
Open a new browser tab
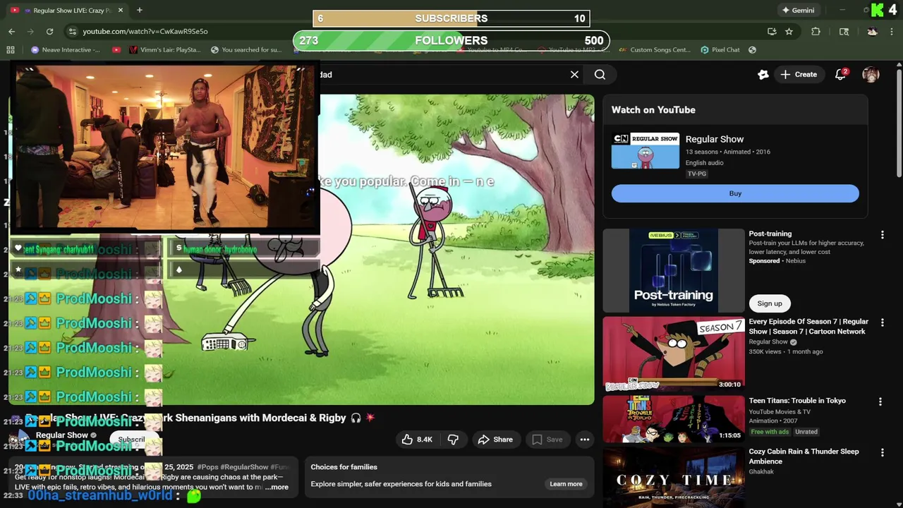tap(139, 10)
